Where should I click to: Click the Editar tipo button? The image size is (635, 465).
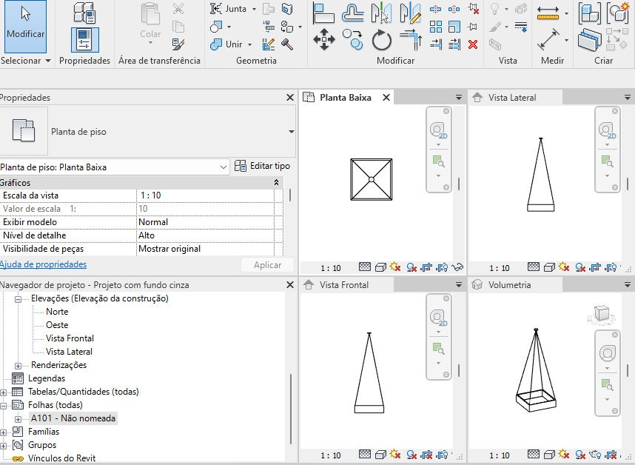point(263,166)
